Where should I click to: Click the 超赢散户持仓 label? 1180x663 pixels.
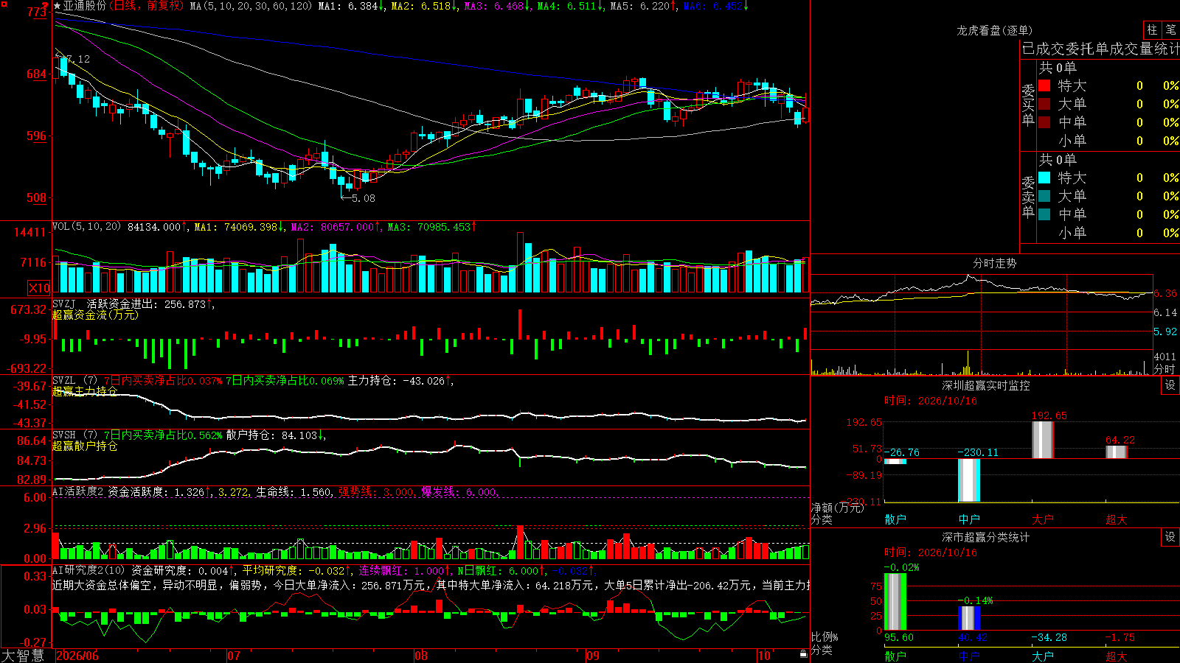tap(85, 446)
